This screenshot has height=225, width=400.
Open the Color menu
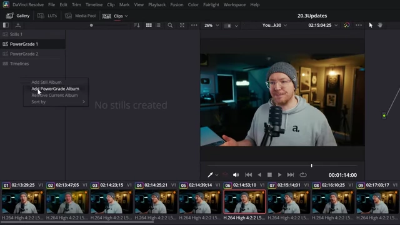(x=193, y=4)
